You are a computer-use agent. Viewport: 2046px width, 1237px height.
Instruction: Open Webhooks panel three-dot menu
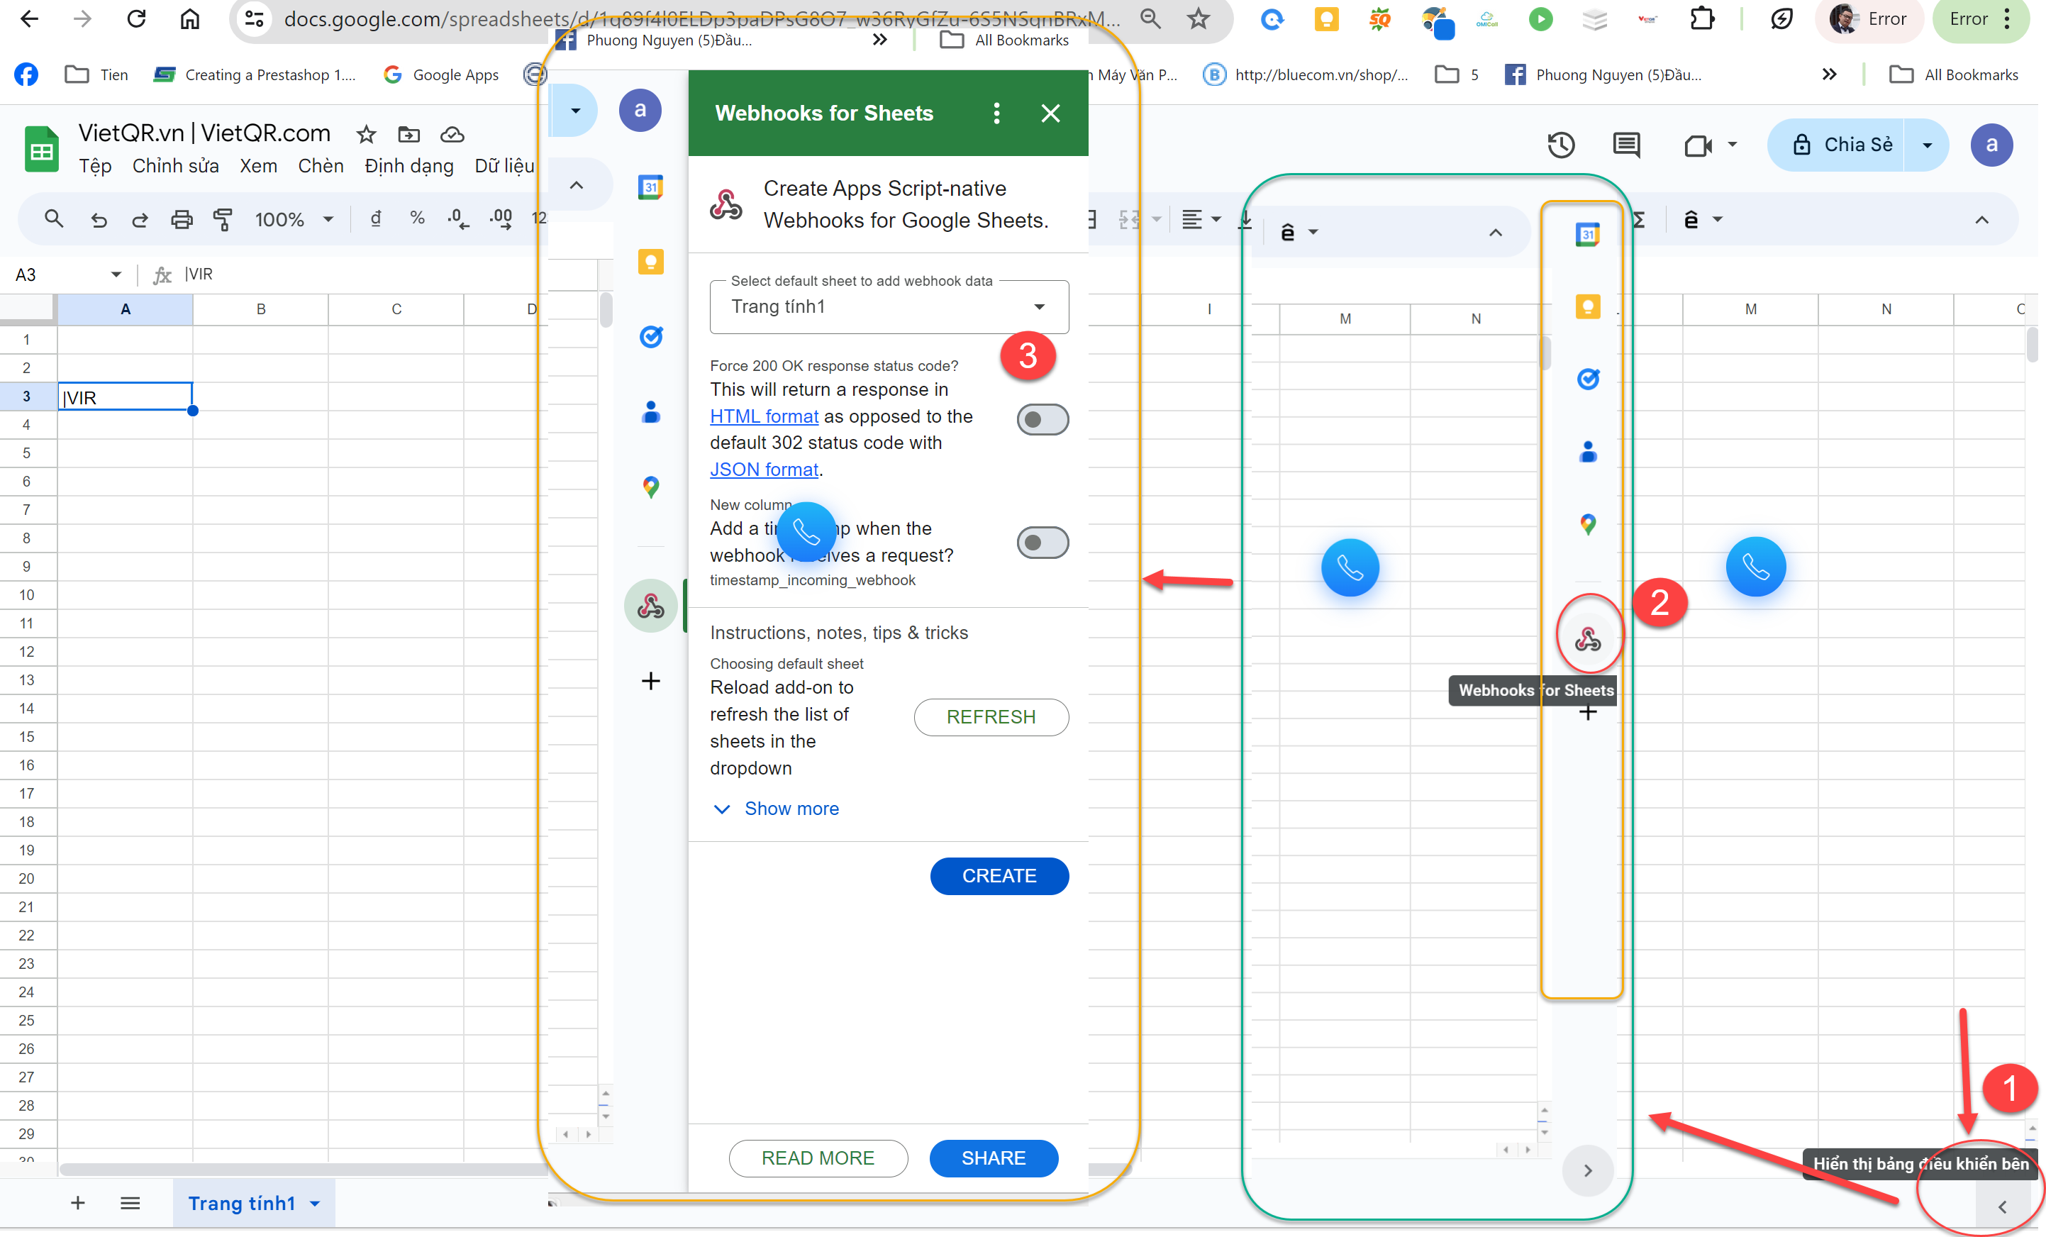996,113
